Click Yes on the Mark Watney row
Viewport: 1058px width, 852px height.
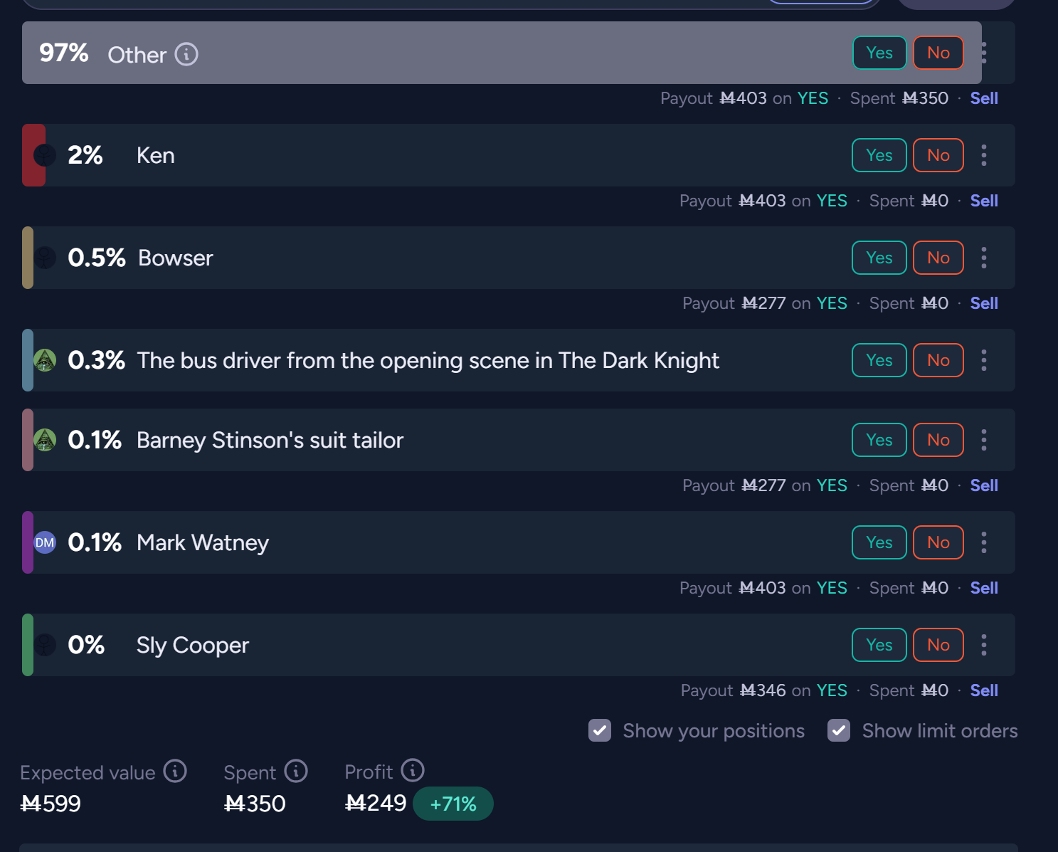[879, 542]
